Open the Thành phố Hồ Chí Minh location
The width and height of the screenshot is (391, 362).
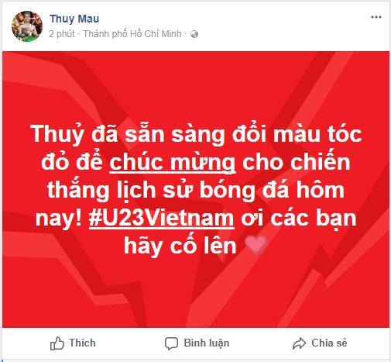coord(132,34)
